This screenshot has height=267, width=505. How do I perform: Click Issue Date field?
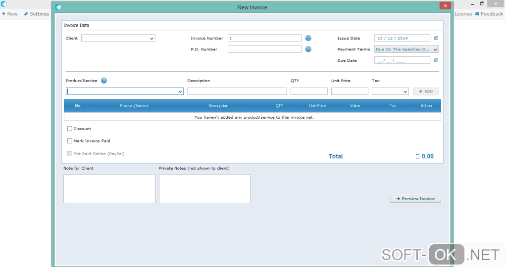click(402, 38)
